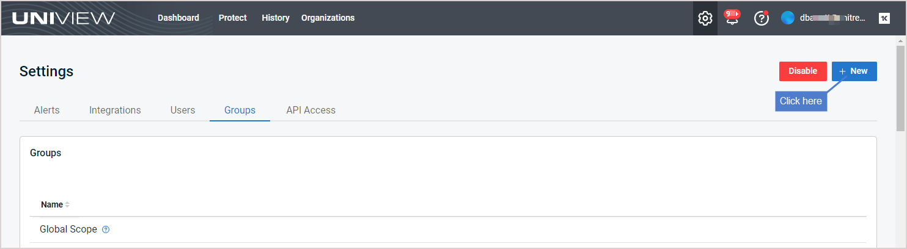Image resolution: width=907 pixels, height=249 pixels.
Task: Click the blue New button
Action: pyautogui.click(x=854, y=71)
